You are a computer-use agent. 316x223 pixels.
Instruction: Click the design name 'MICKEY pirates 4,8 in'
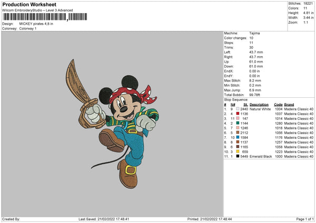tap(36, 24)
